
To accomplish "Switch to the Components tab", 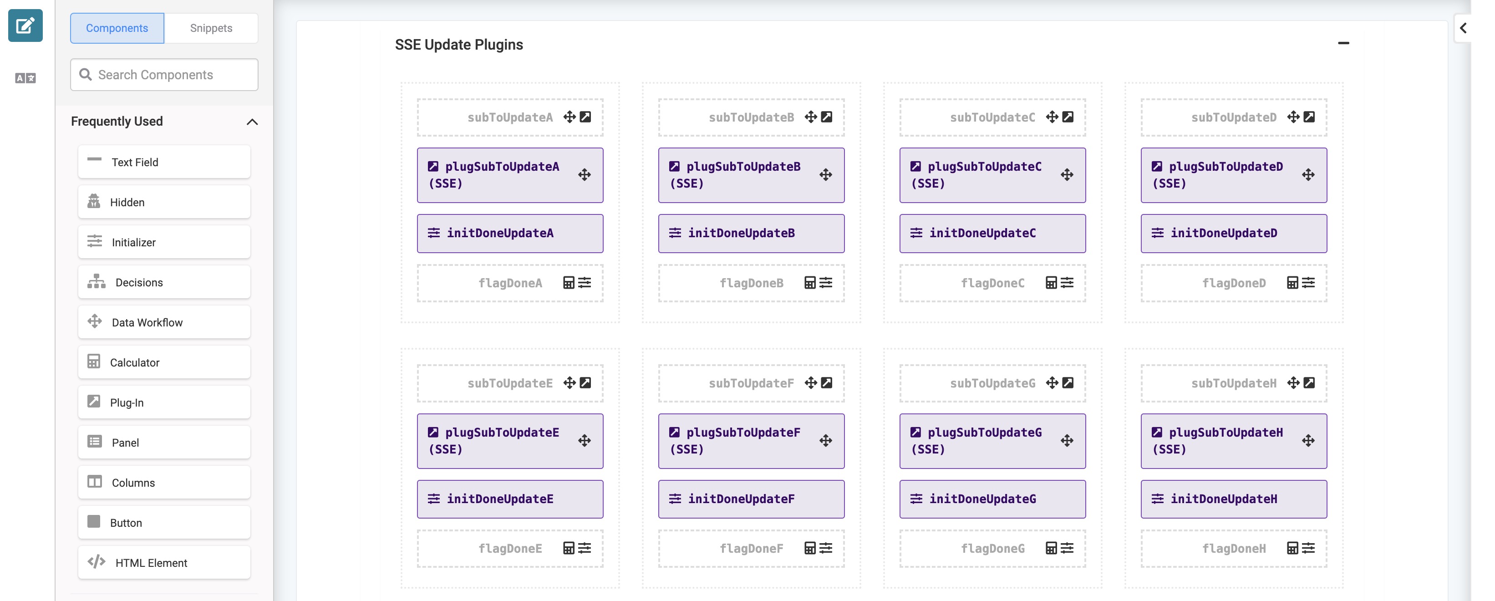I will (117, 28).
